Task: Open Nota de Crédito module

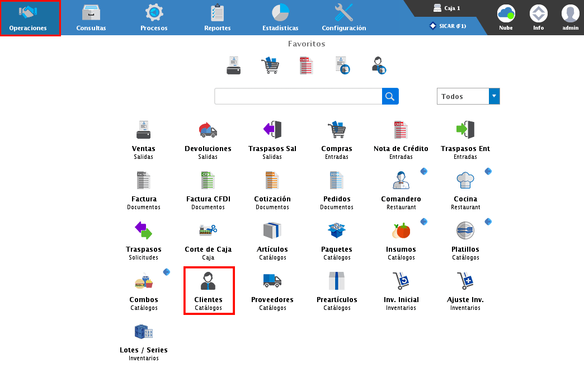Action: (401, 131)
